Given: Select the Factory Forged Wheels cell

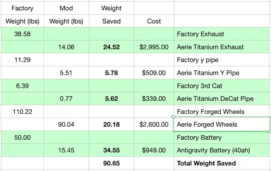Looking at the screenshot, I should point(222,112).
